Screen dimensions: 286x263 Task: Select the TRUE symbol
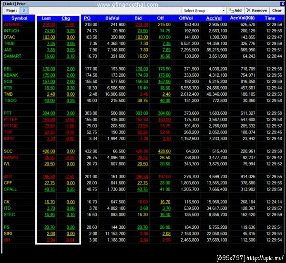9,43
